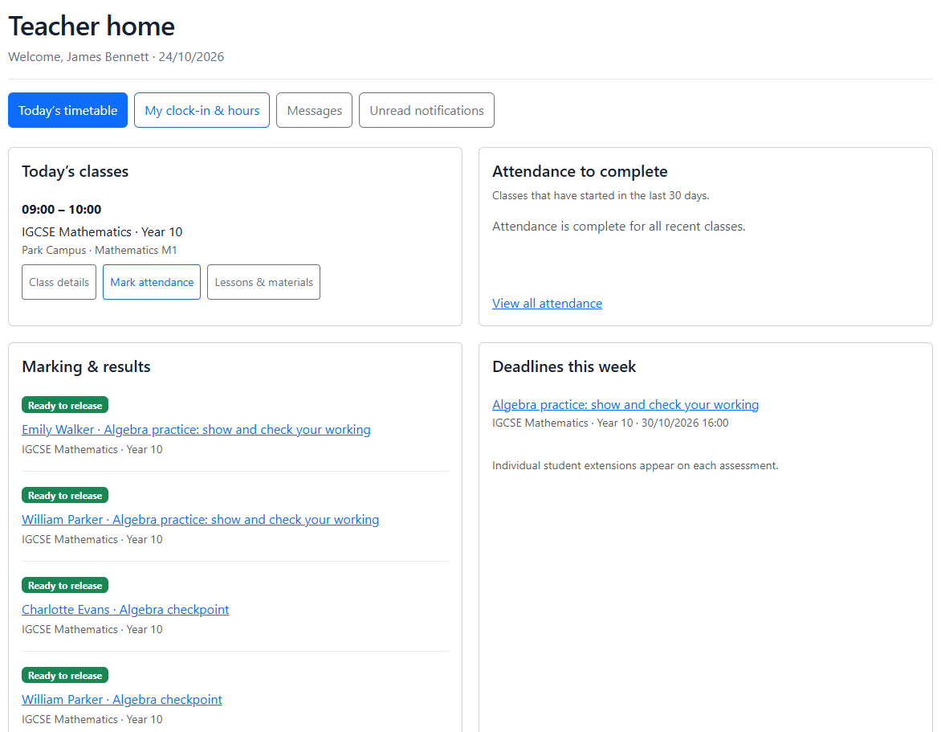Viewport: 941px width, 732px height.
Task: Select the text about the last 30 days
Action: (601, 196)
